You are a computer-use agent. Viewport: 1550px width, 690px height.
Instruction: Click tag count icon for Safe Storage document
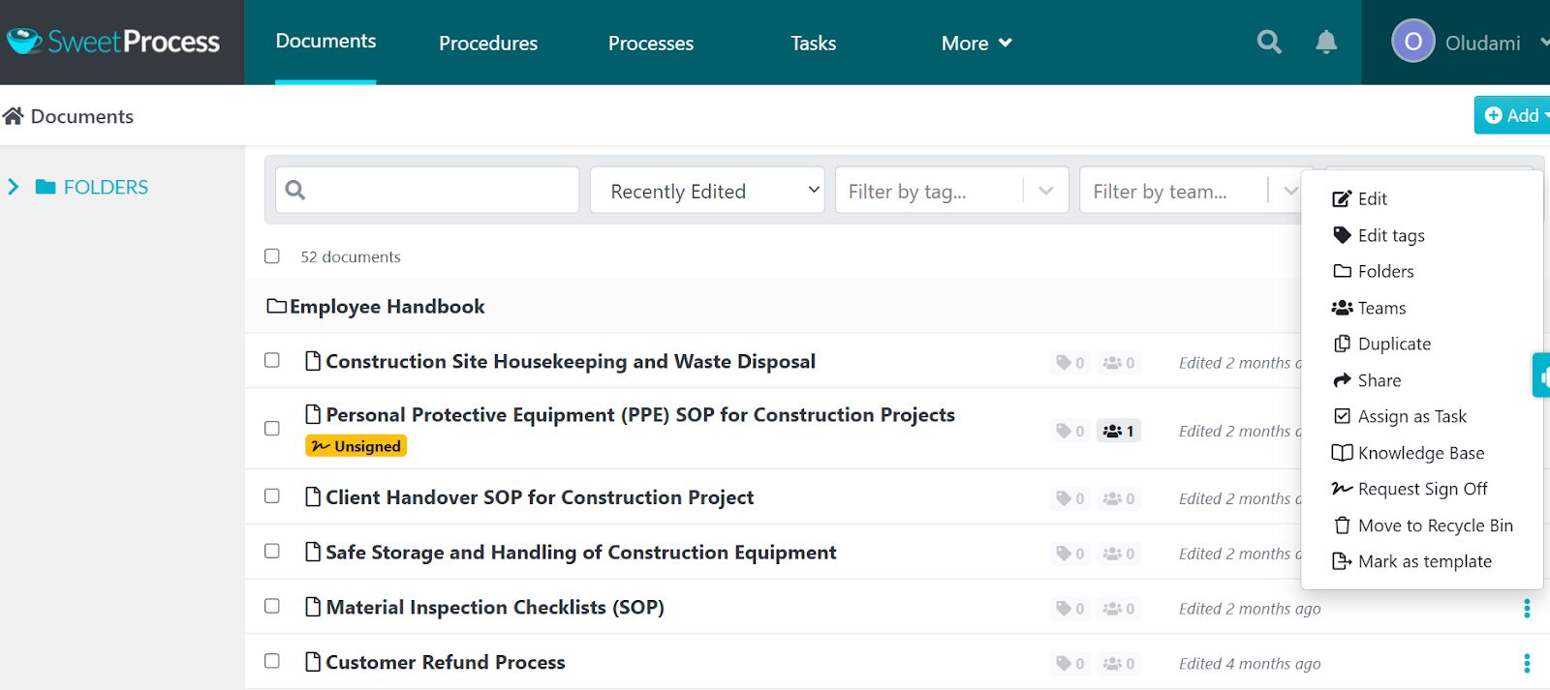pyautogui.click(x=1070, y=554)
